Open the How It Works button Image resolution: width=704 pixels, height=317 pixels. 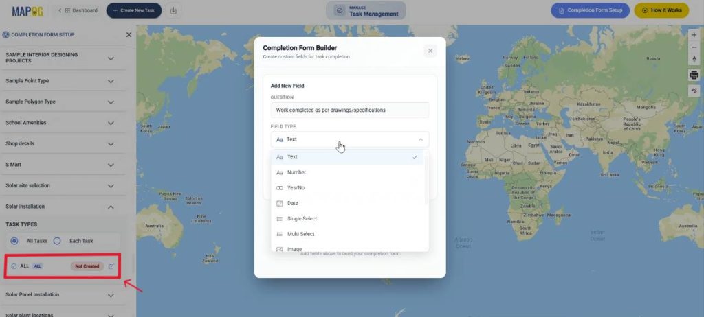pos(661,10)
